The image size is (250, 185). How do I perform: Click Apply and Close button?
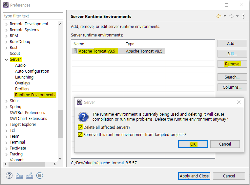coord(194,176)
